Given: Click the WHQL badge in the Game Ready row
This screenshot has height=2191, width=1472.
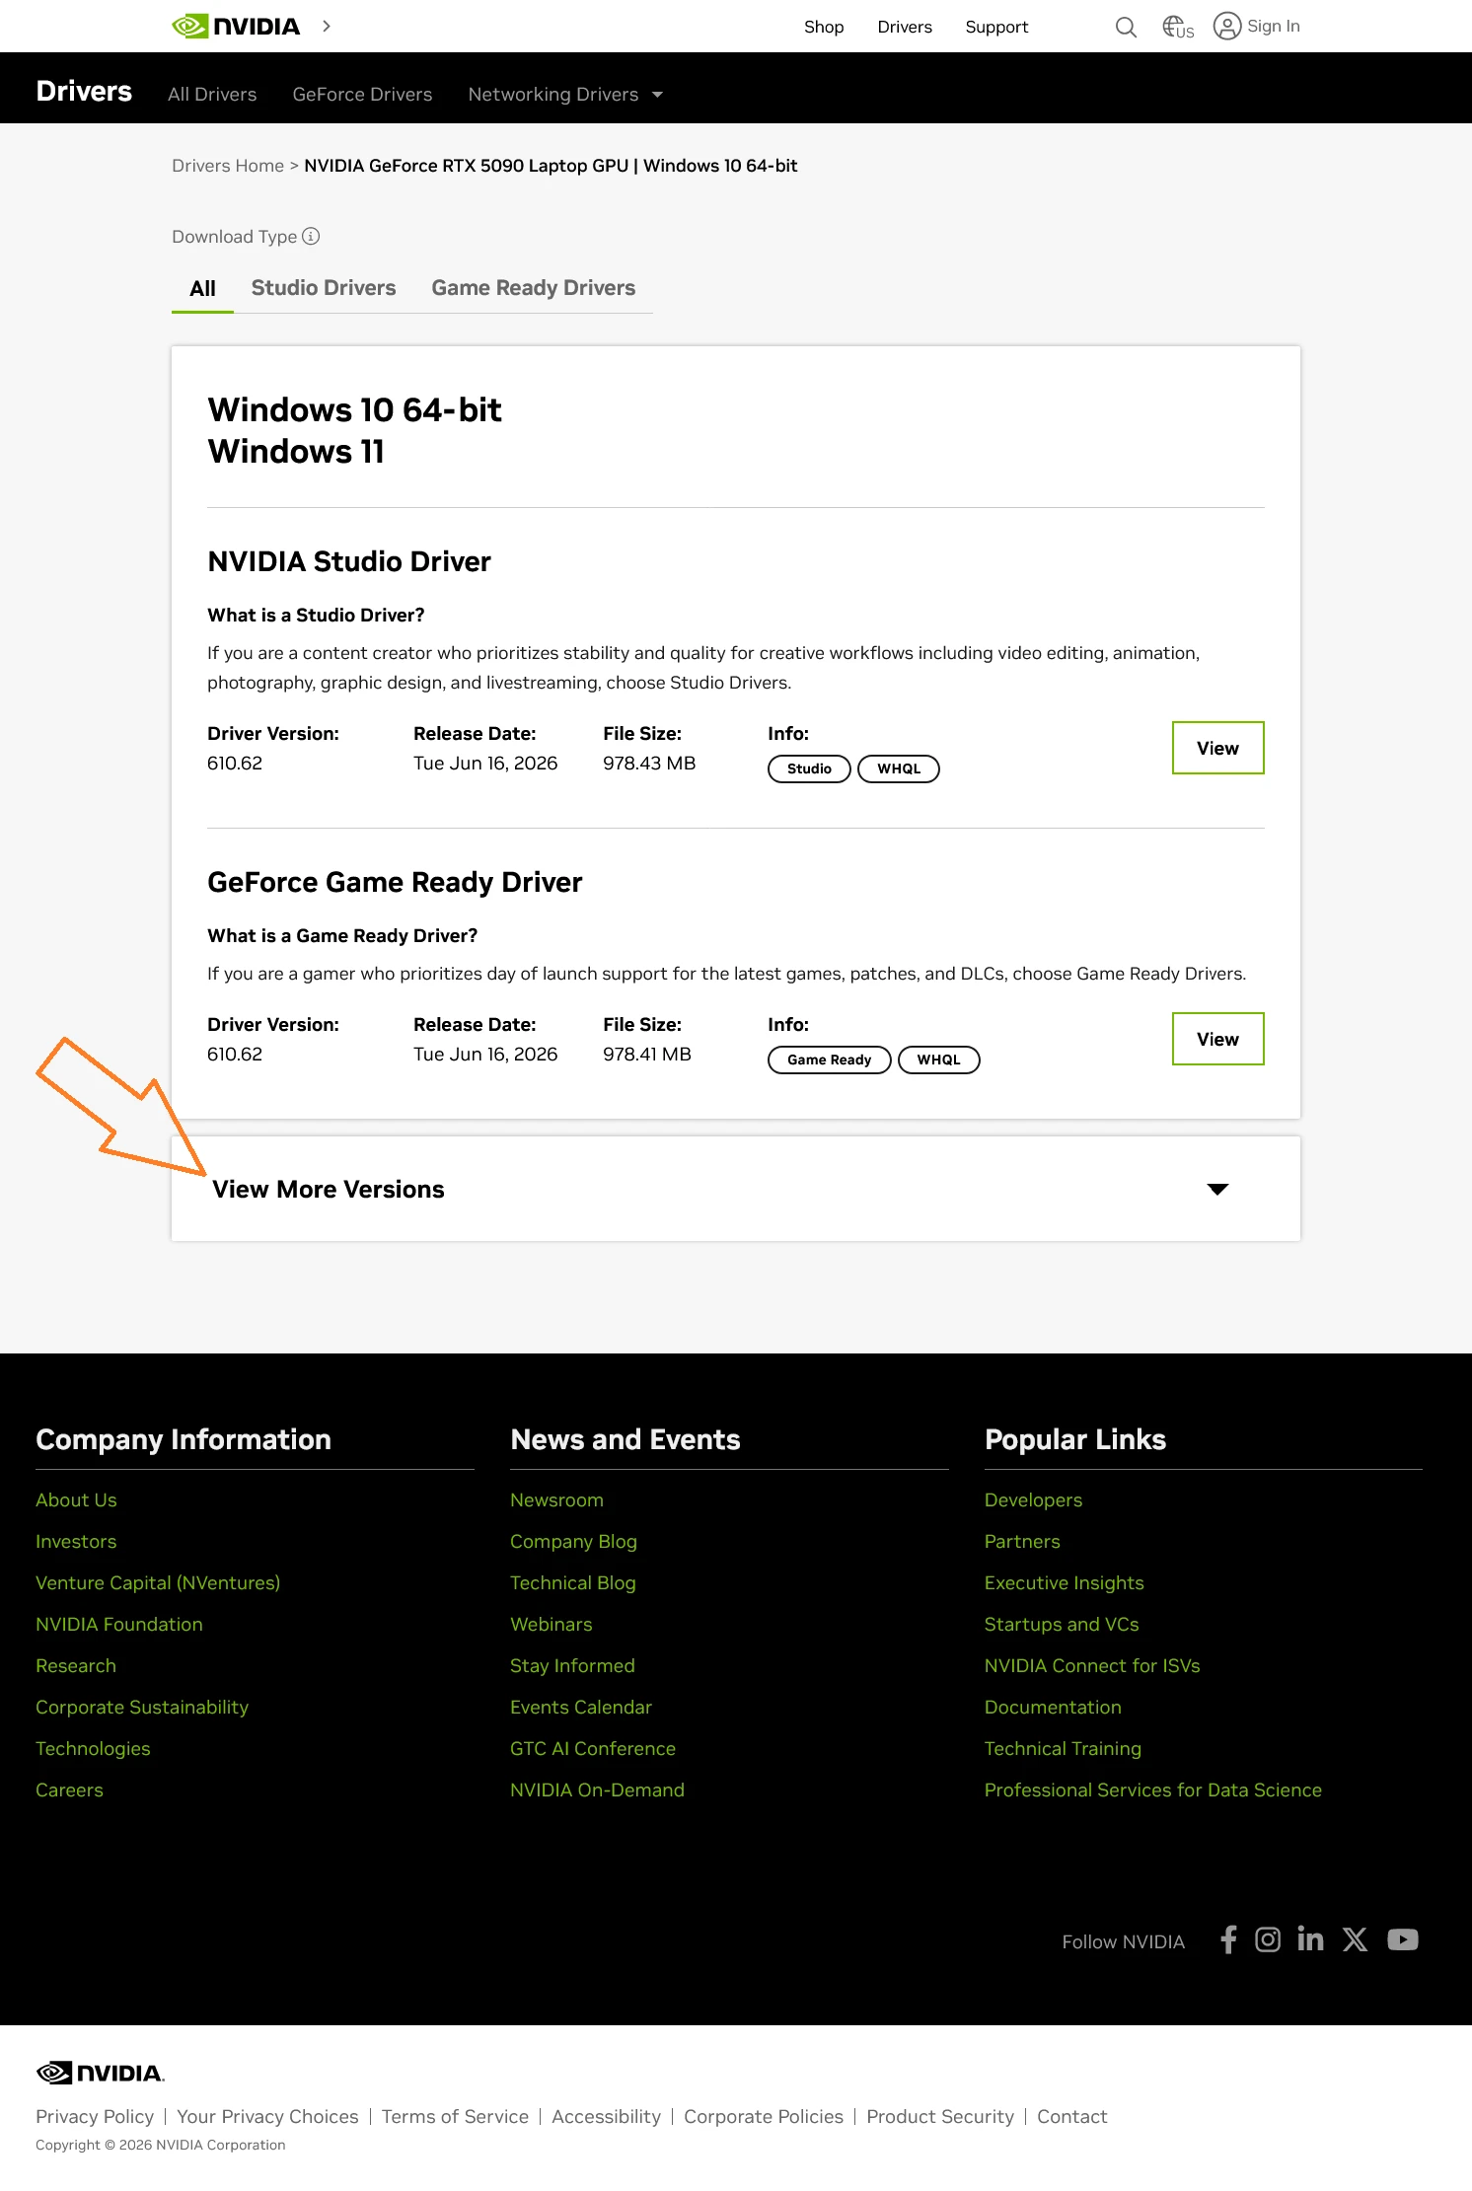Looking at the screenshot, I should pos(938,1059).
